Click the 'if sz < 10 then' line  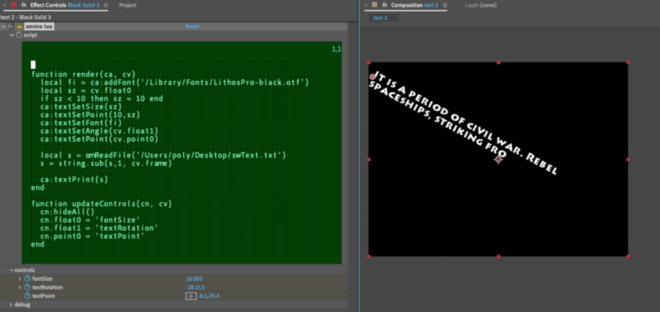click(101, 99)
